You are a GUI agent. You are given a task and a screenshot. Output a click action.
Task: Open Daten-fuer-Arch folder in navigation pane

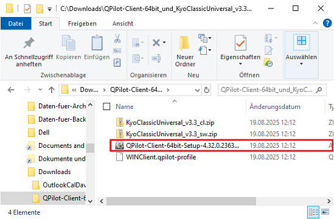tap(62, 106)
